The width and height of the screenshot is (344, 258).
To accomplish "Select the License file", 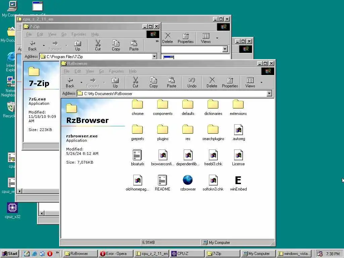I will pyautogui.click(x=238, y=158).
